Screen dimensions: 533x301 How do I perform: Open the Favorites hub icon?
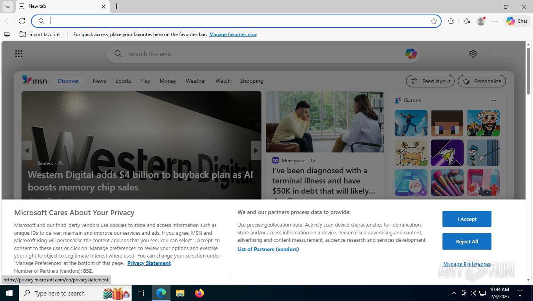[466, 21]
